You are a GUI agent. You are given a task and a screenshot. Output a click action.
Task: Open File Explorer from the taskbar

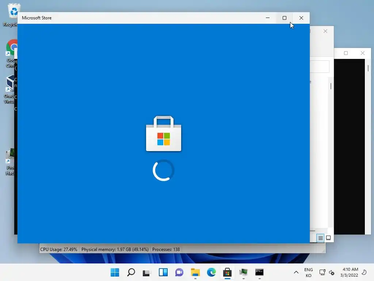[195, 272]
